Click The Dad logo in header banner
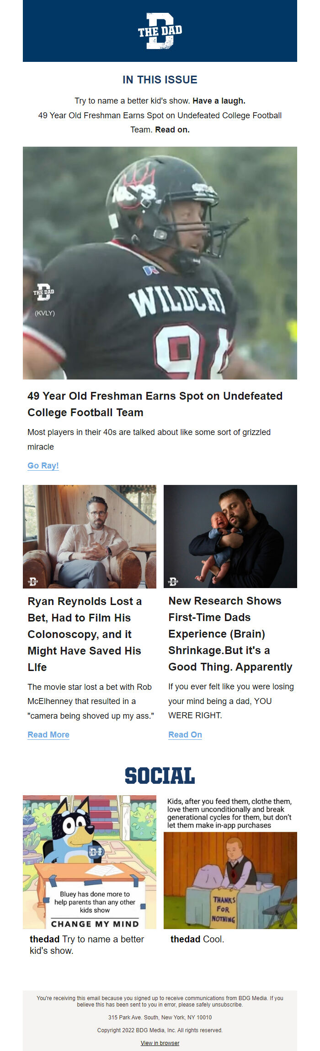 160,31
